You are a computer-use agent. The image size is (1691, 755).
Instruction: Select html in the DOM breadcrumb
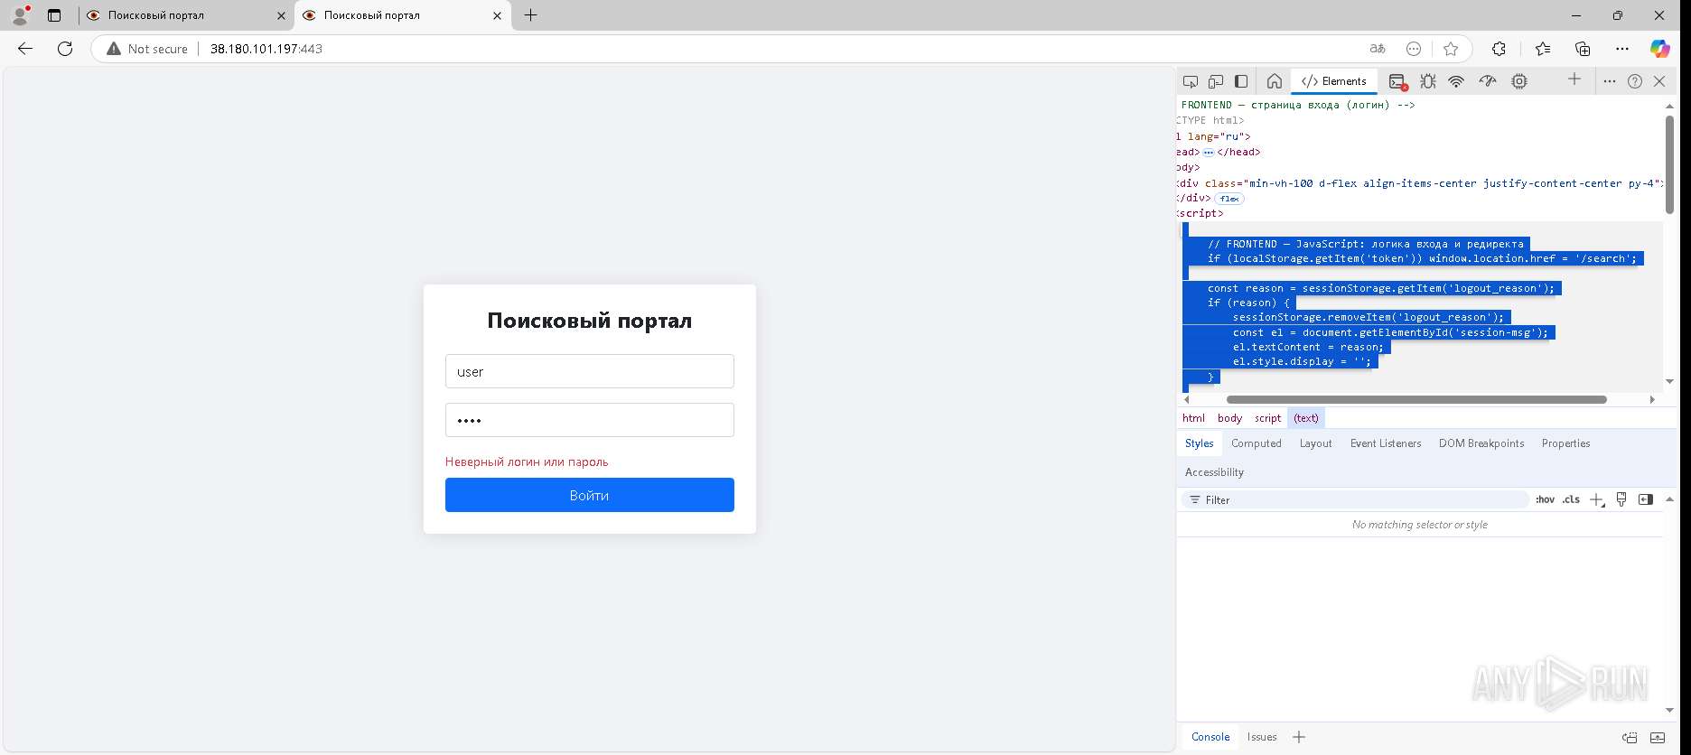point(1193,418)
